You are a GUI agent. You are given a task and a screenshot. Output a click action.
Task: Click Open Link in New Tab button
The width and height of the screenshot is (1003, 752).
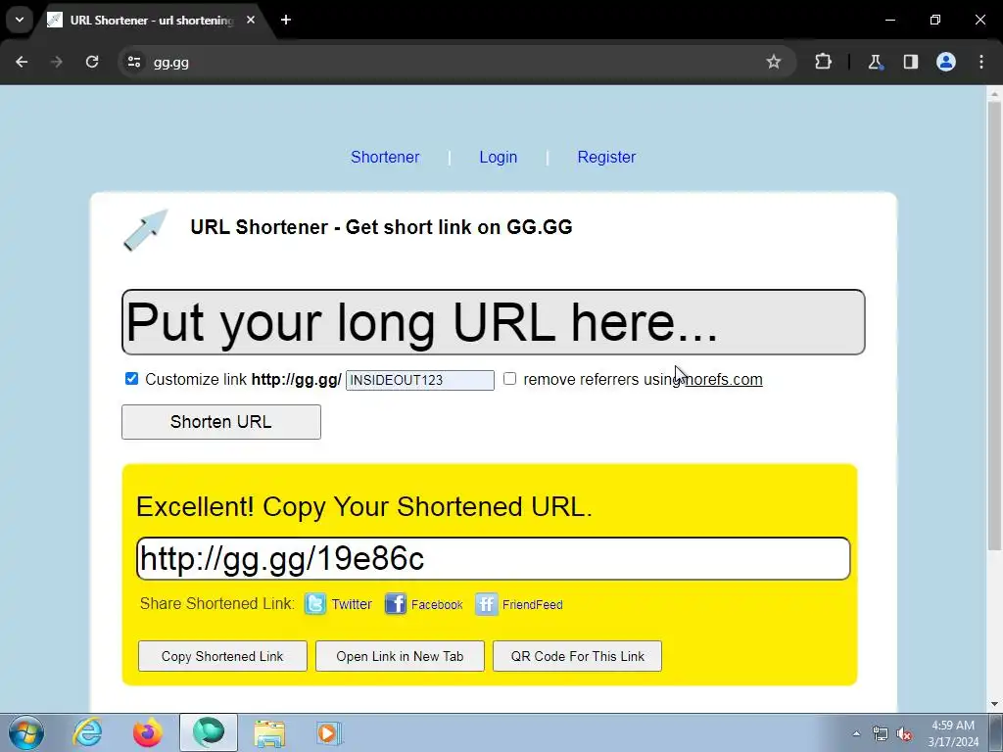[x=400, y=656]
